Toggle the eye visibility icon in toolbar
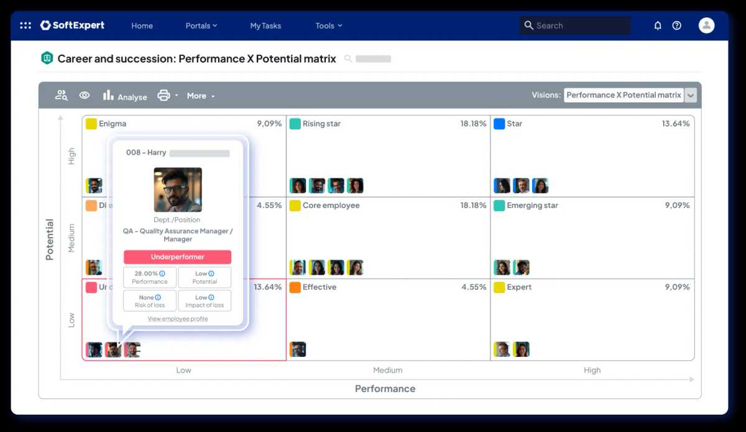 (x=85, y=96)
